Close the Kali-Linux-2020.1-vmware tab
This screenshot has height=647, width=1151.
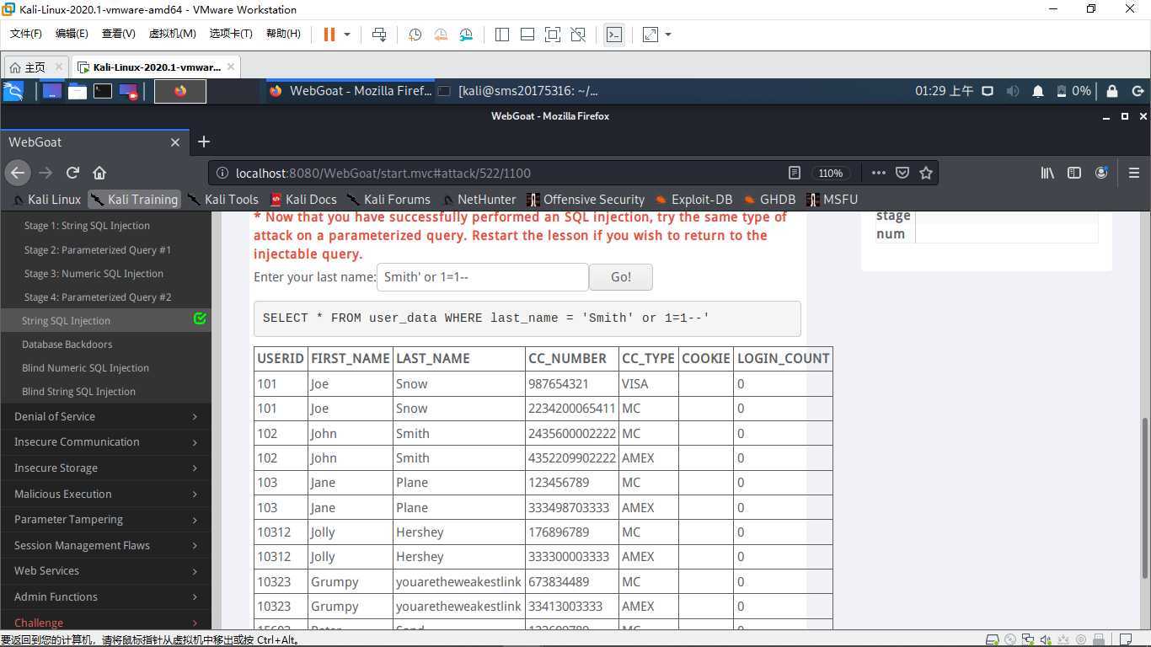231,67
